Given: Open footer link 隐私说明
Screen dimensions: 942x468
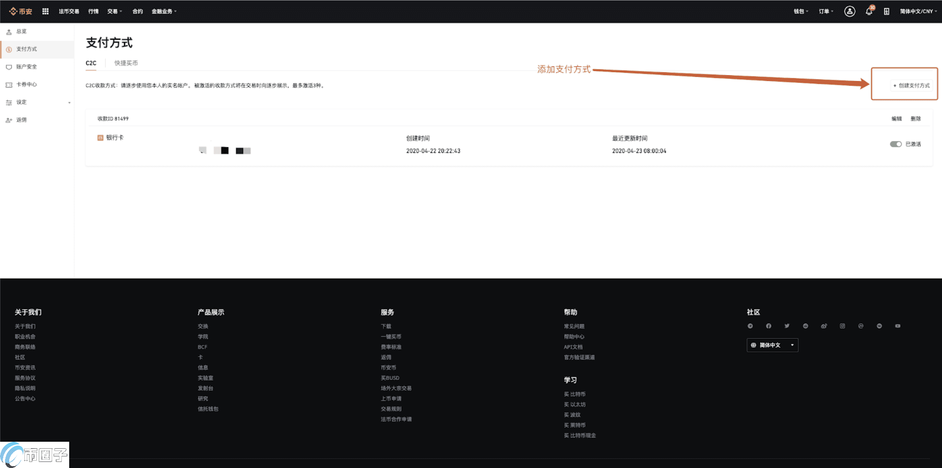Looking at the screenshot, I should click(x=25, y=388).
